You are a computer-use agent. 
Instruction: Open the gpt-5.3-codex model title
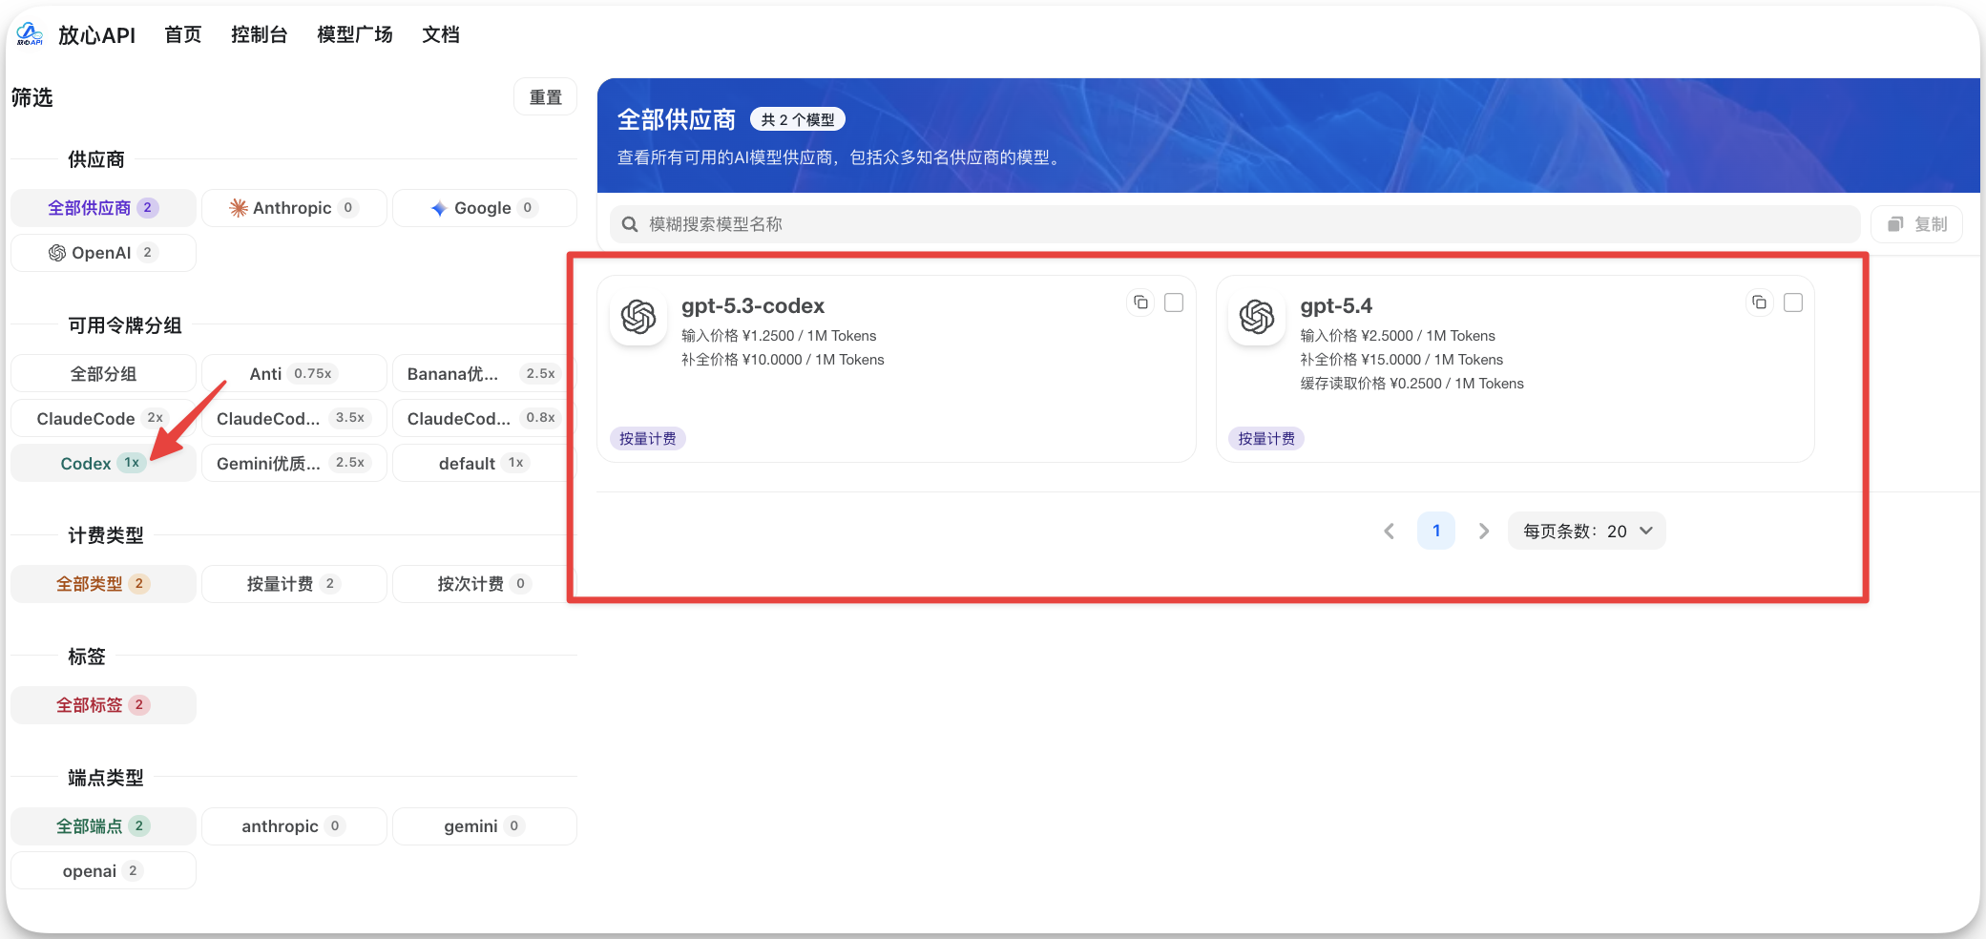tap(753, 306)
